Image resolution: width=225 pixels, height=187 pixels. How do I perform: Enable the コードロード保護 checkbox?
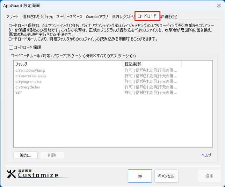(x=11, y=47)
